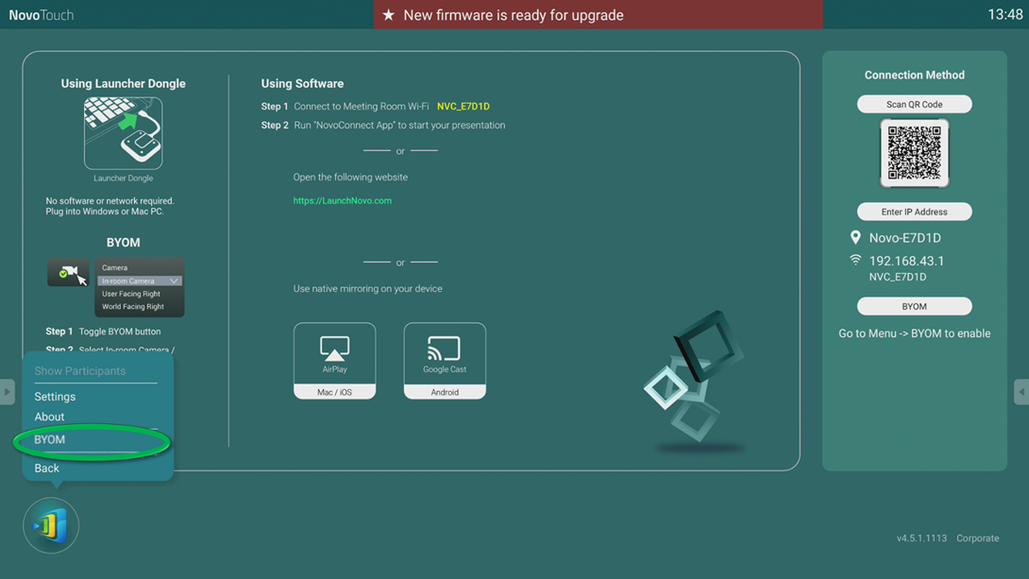Expand the left edge panel arrow
This screenshot has width=1029, height=579.
[6, 391]
